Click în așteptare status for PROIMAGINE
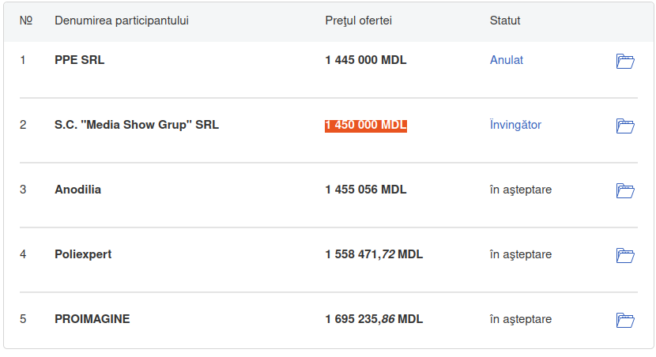Screen dimensions: 656x357 [521, 319]
